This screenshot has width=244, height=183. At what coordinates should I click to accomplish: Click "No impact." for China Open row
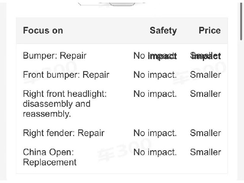click(155, 152)
